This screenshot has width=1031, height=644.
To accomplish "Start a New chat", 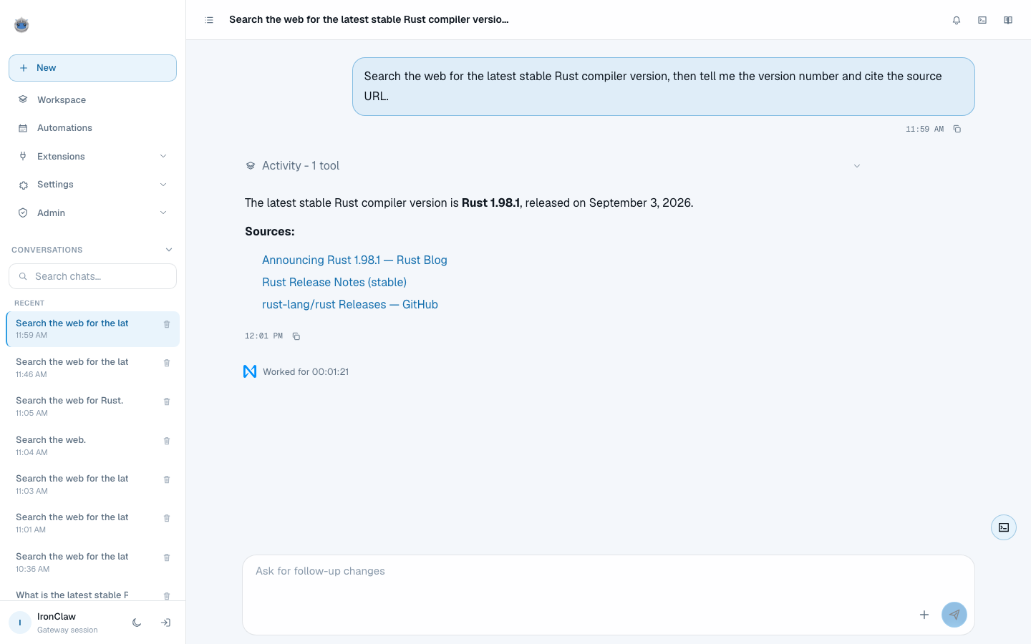I will [92, 68].
